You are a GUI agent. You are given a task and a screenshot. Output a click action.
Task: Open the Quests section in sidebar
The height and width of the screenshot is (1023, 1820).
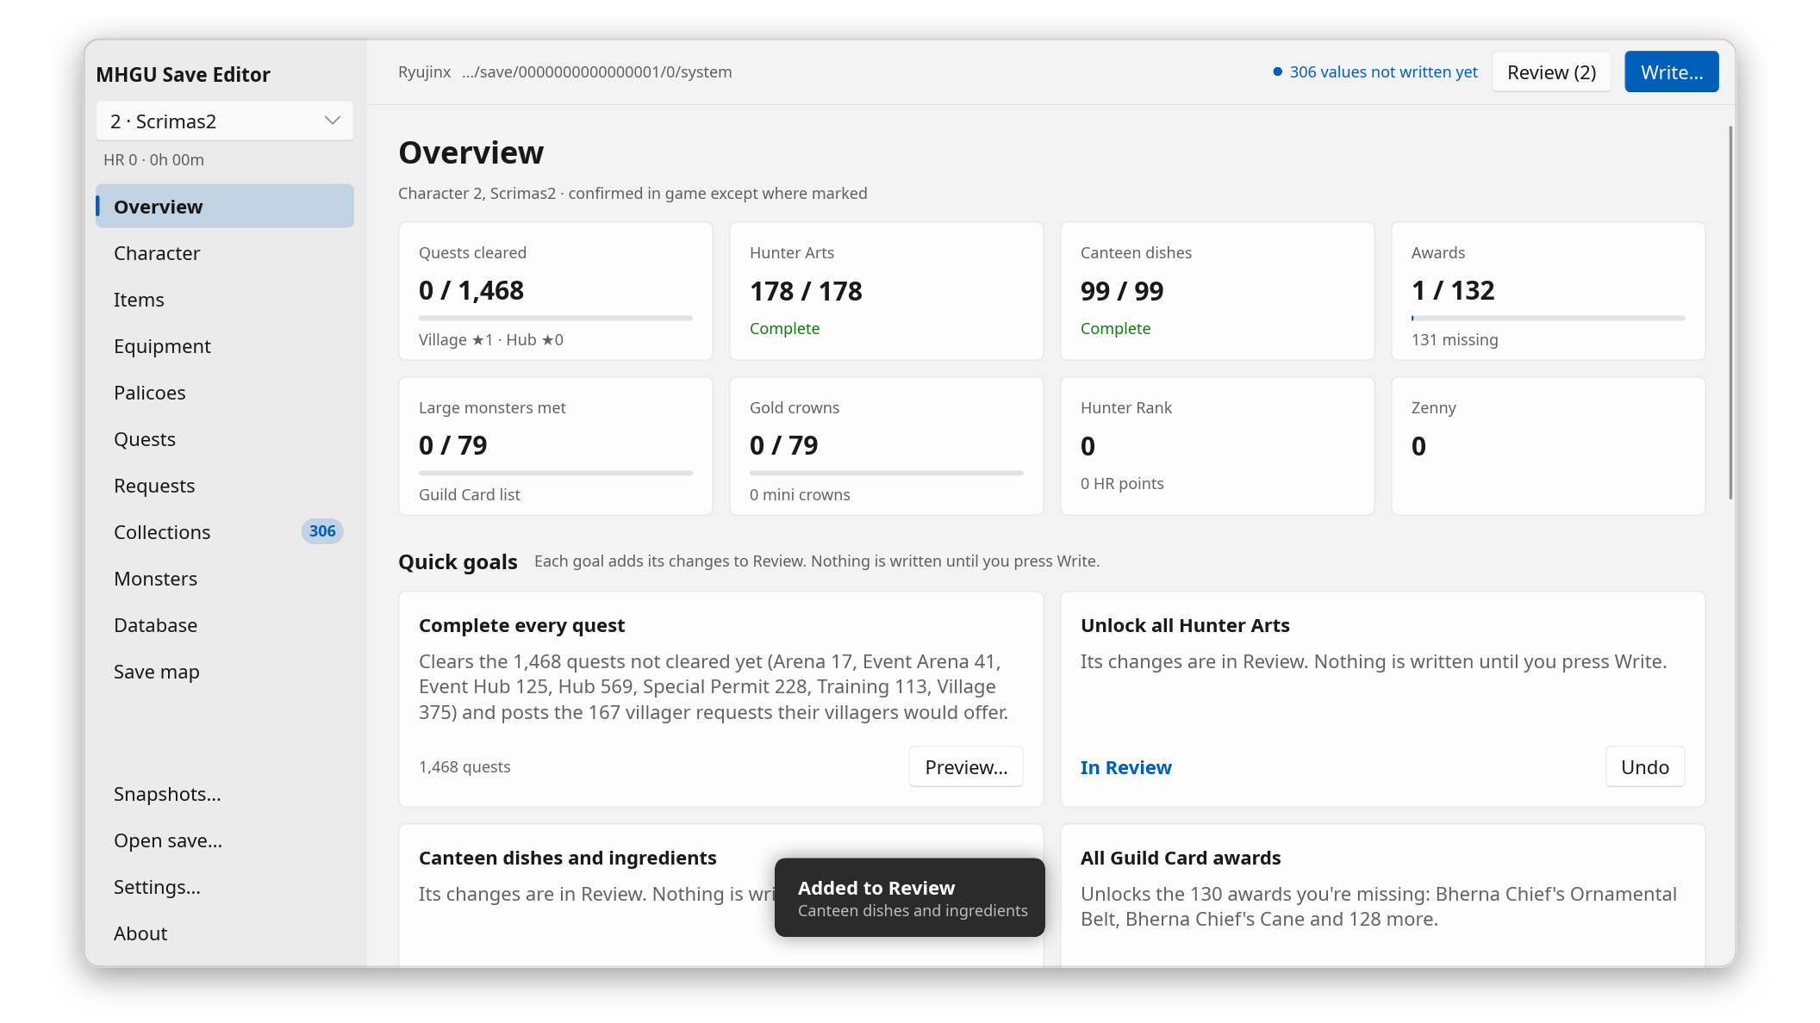[x=224, y=439]
